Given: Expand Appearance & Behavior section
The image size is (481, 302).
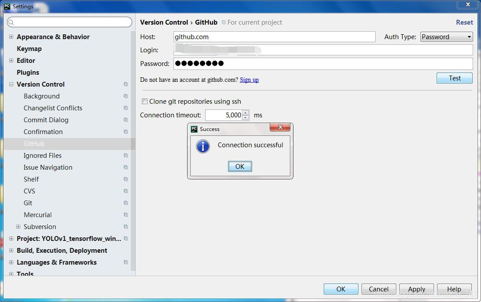Looking at the screenshot, I should (x=11, y=36).
